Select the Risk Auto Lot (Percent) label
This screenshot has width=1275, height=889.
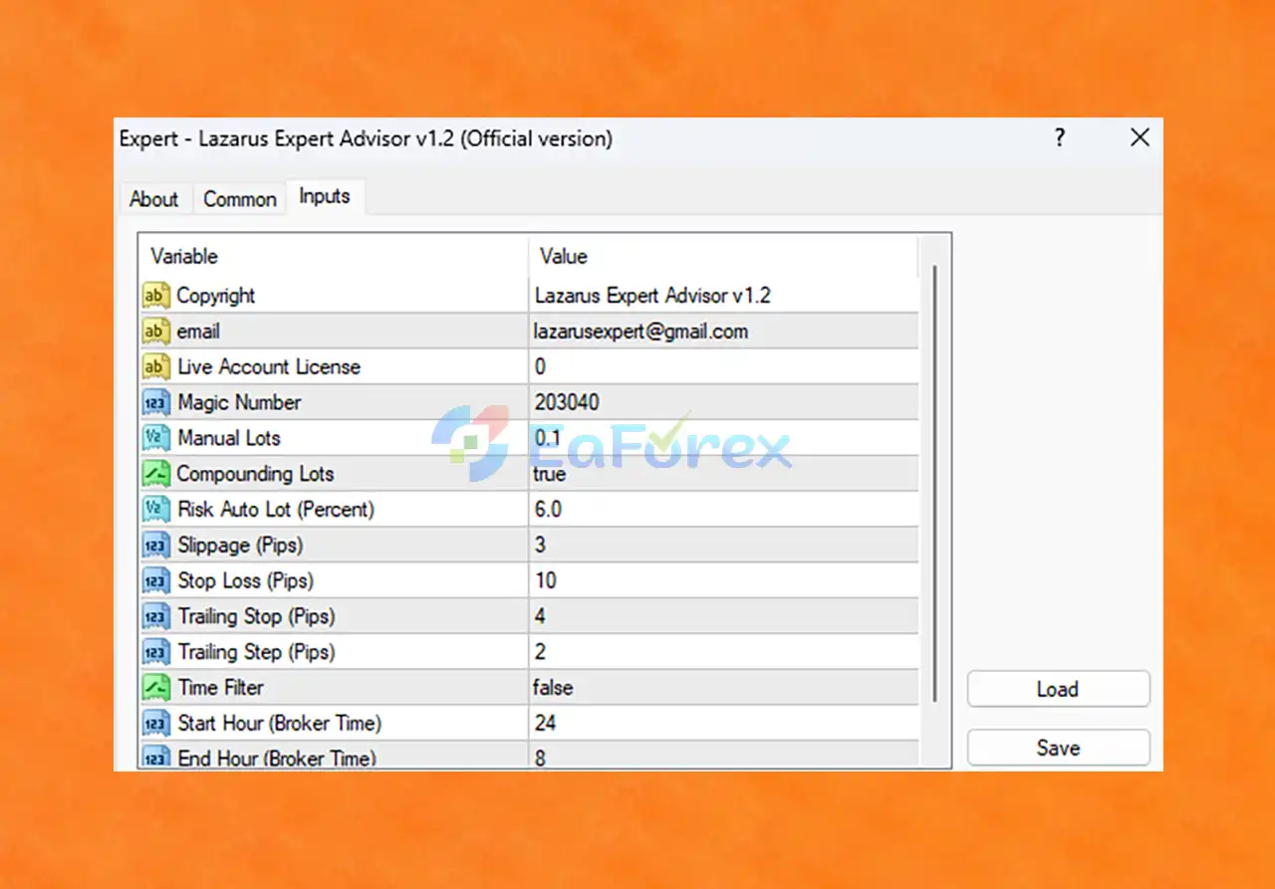(x=276, y=510)
